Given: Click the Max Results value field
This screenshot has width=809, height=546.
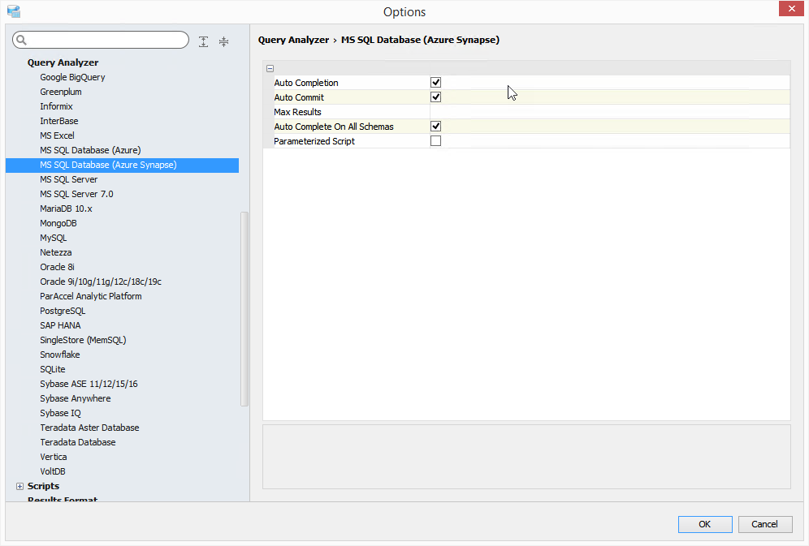Looking at the screenshot, I should 609,112.
